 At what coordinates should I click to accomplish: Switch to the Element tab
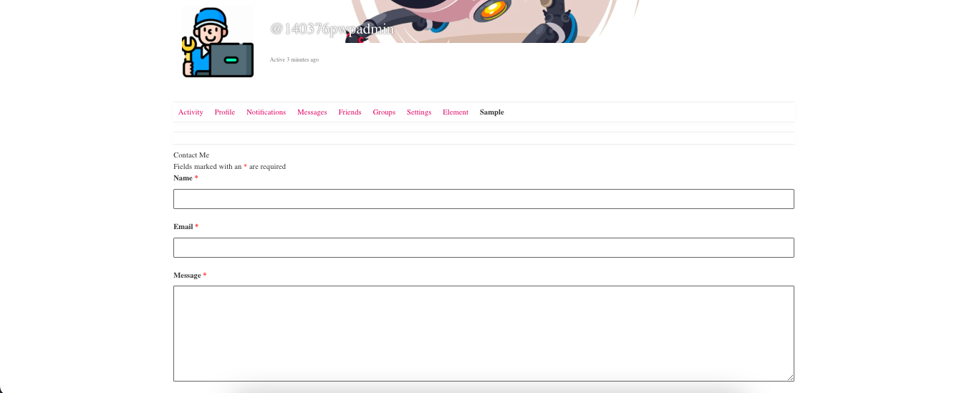click(x=456, y=112)
